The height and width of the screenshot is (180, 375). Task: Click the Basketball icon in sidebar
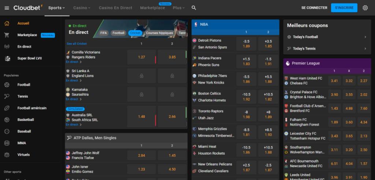[7, 120]
